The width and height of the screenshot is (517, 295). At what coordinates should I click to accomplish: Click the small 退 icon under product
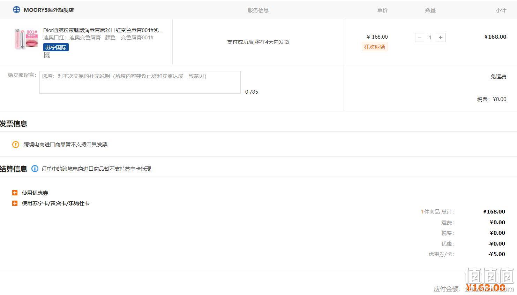pos(47,55)
